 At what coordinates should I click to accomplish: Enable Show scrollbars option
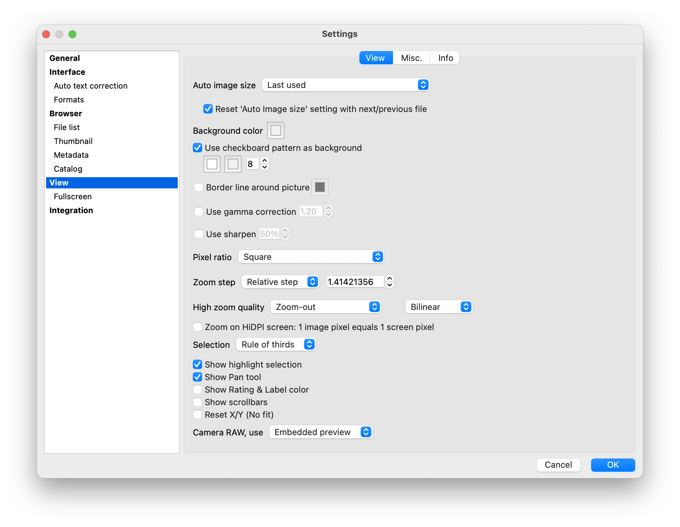pyautogui.click(x=197, y=402)
